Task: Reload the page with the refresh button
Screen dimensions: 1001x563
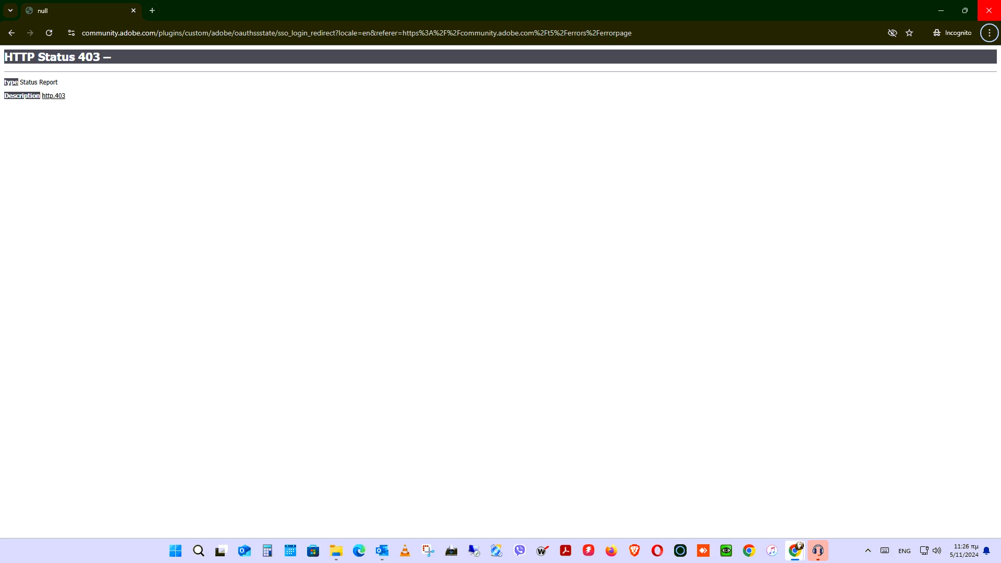Action: pyautogui.click(x=49, y=33)
